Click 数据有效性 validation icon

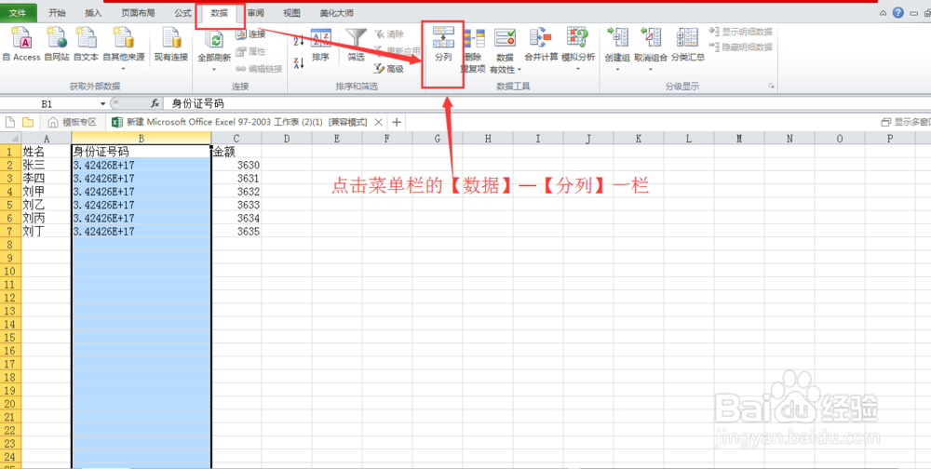(505, 39)
